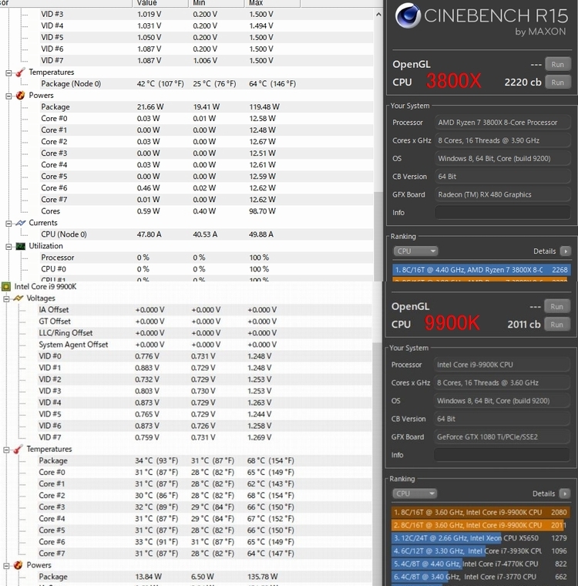Select the Intel Core i9 9900K tree node
The image size is (578, 586).
pyautogui.click(x=45, y=287)
